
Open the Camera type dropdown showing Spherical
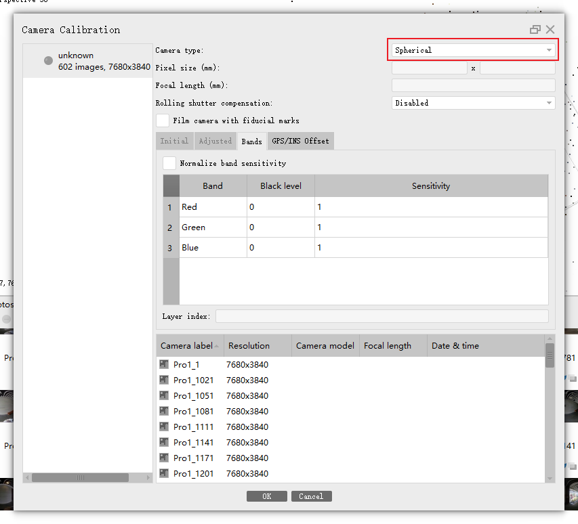473,50
